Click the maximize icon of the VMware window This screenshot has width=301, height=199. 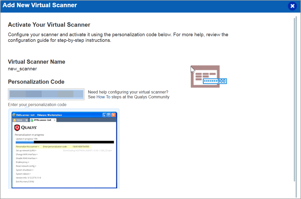pyautogui.click(x=109, y=115)
